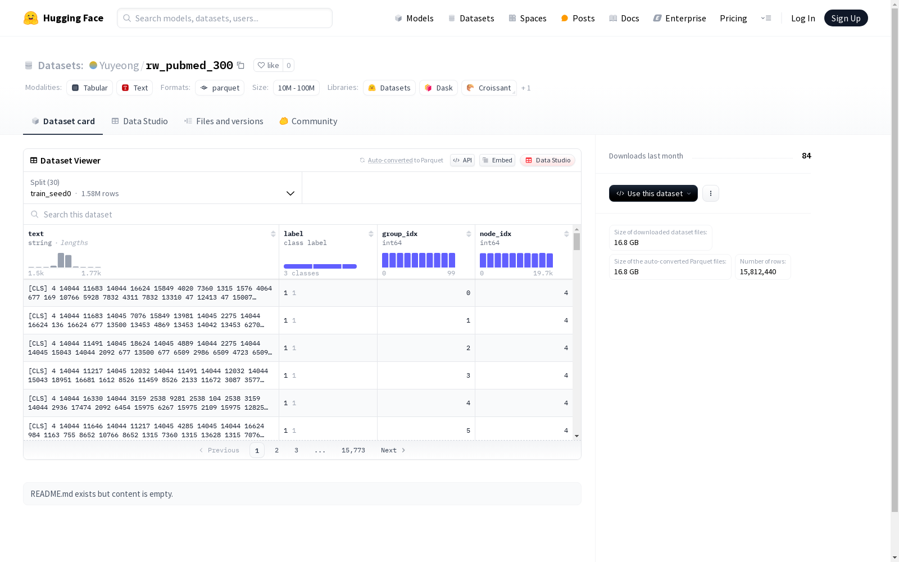Screen dimensions: 899x562
Task: Select the Tabular modality tag
Action: point(90,88)
